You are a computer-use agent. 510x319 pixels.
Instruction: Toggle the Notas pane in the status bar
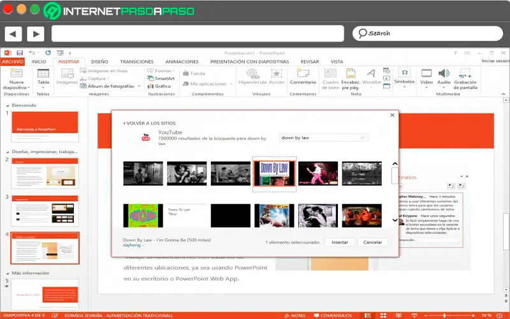296,315
